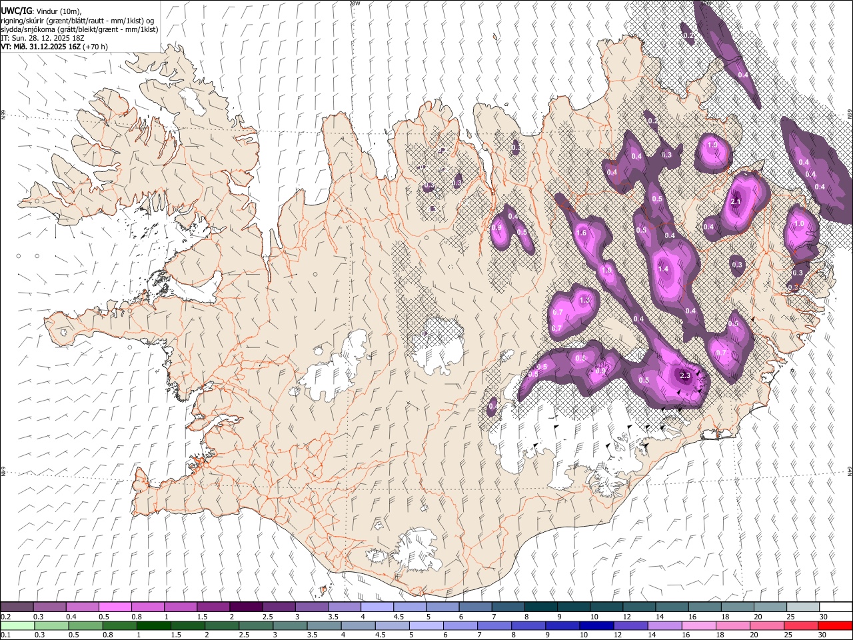Click the 2.1 snowfall value label
Viewport: 853px width, 640px height.
(736, 201)
